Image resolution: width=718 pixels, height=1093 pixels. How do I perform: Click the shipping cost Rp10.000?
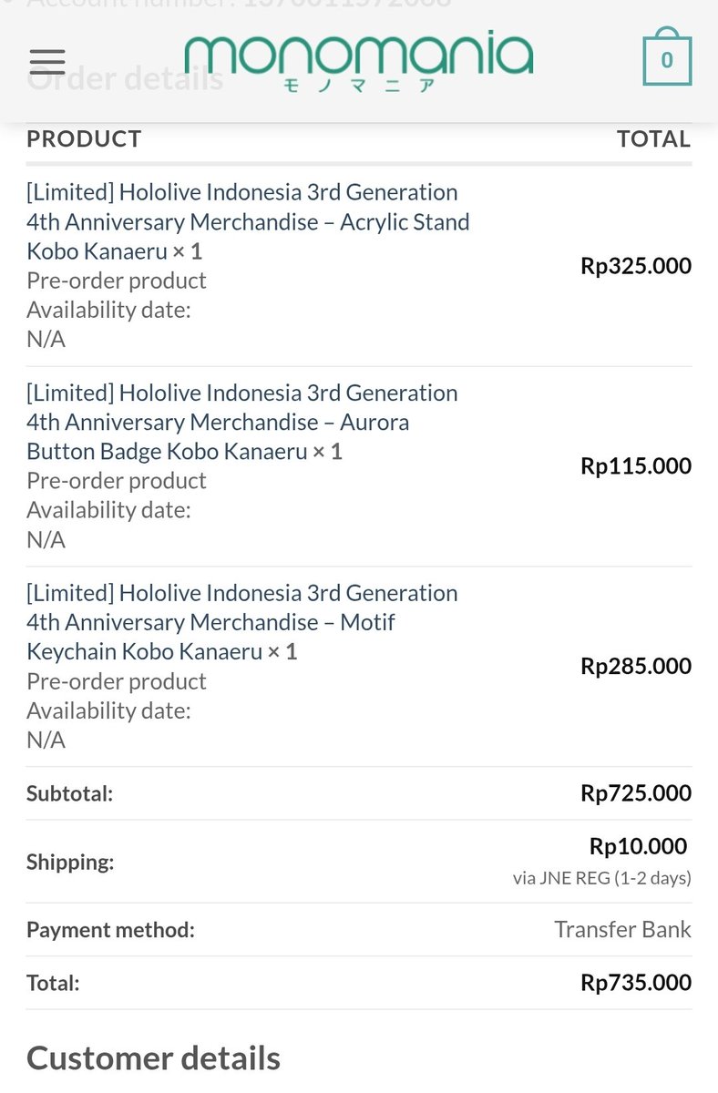[639, 846]
